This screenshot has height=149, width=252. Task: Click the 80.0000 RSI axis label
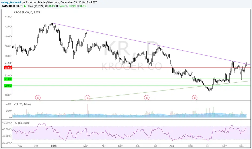[x=6, y=122]
